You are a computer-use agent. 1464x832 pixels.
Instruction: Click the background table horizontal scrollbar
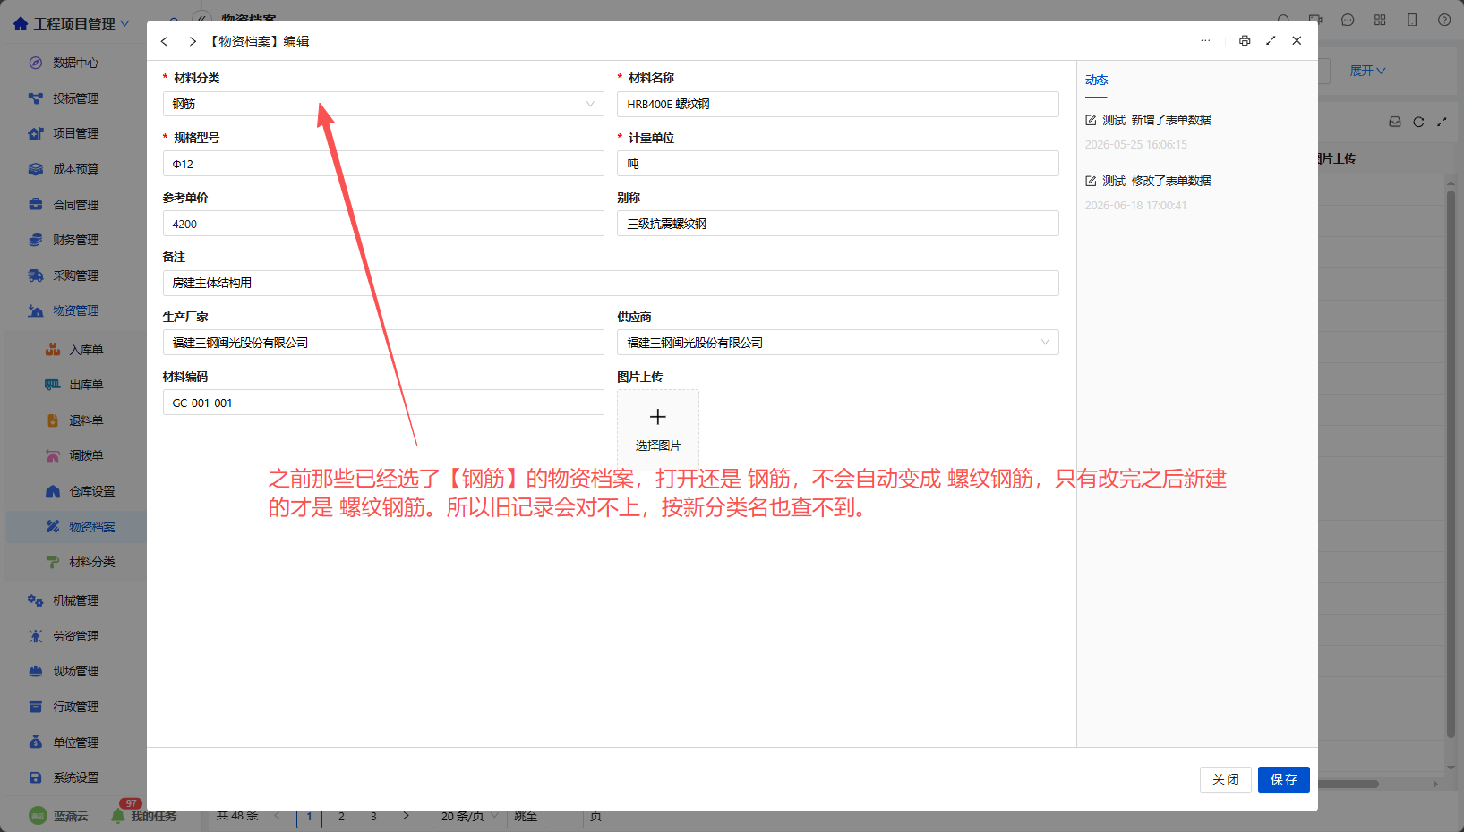pyautogui.click(x=1348, y=784)
